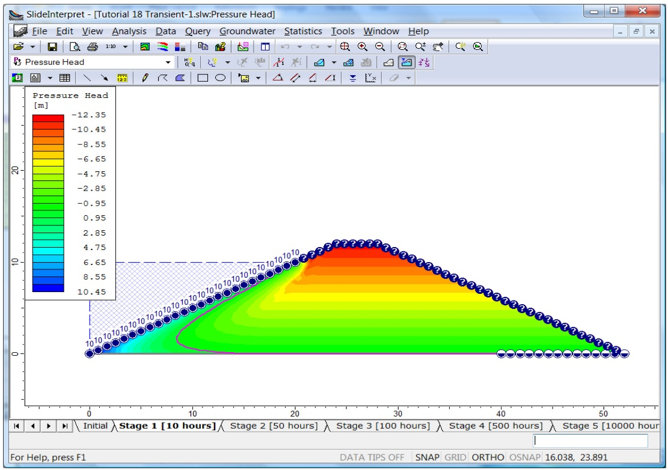Open the File menu
Screen dimensions: 668x470
(40, 31)
